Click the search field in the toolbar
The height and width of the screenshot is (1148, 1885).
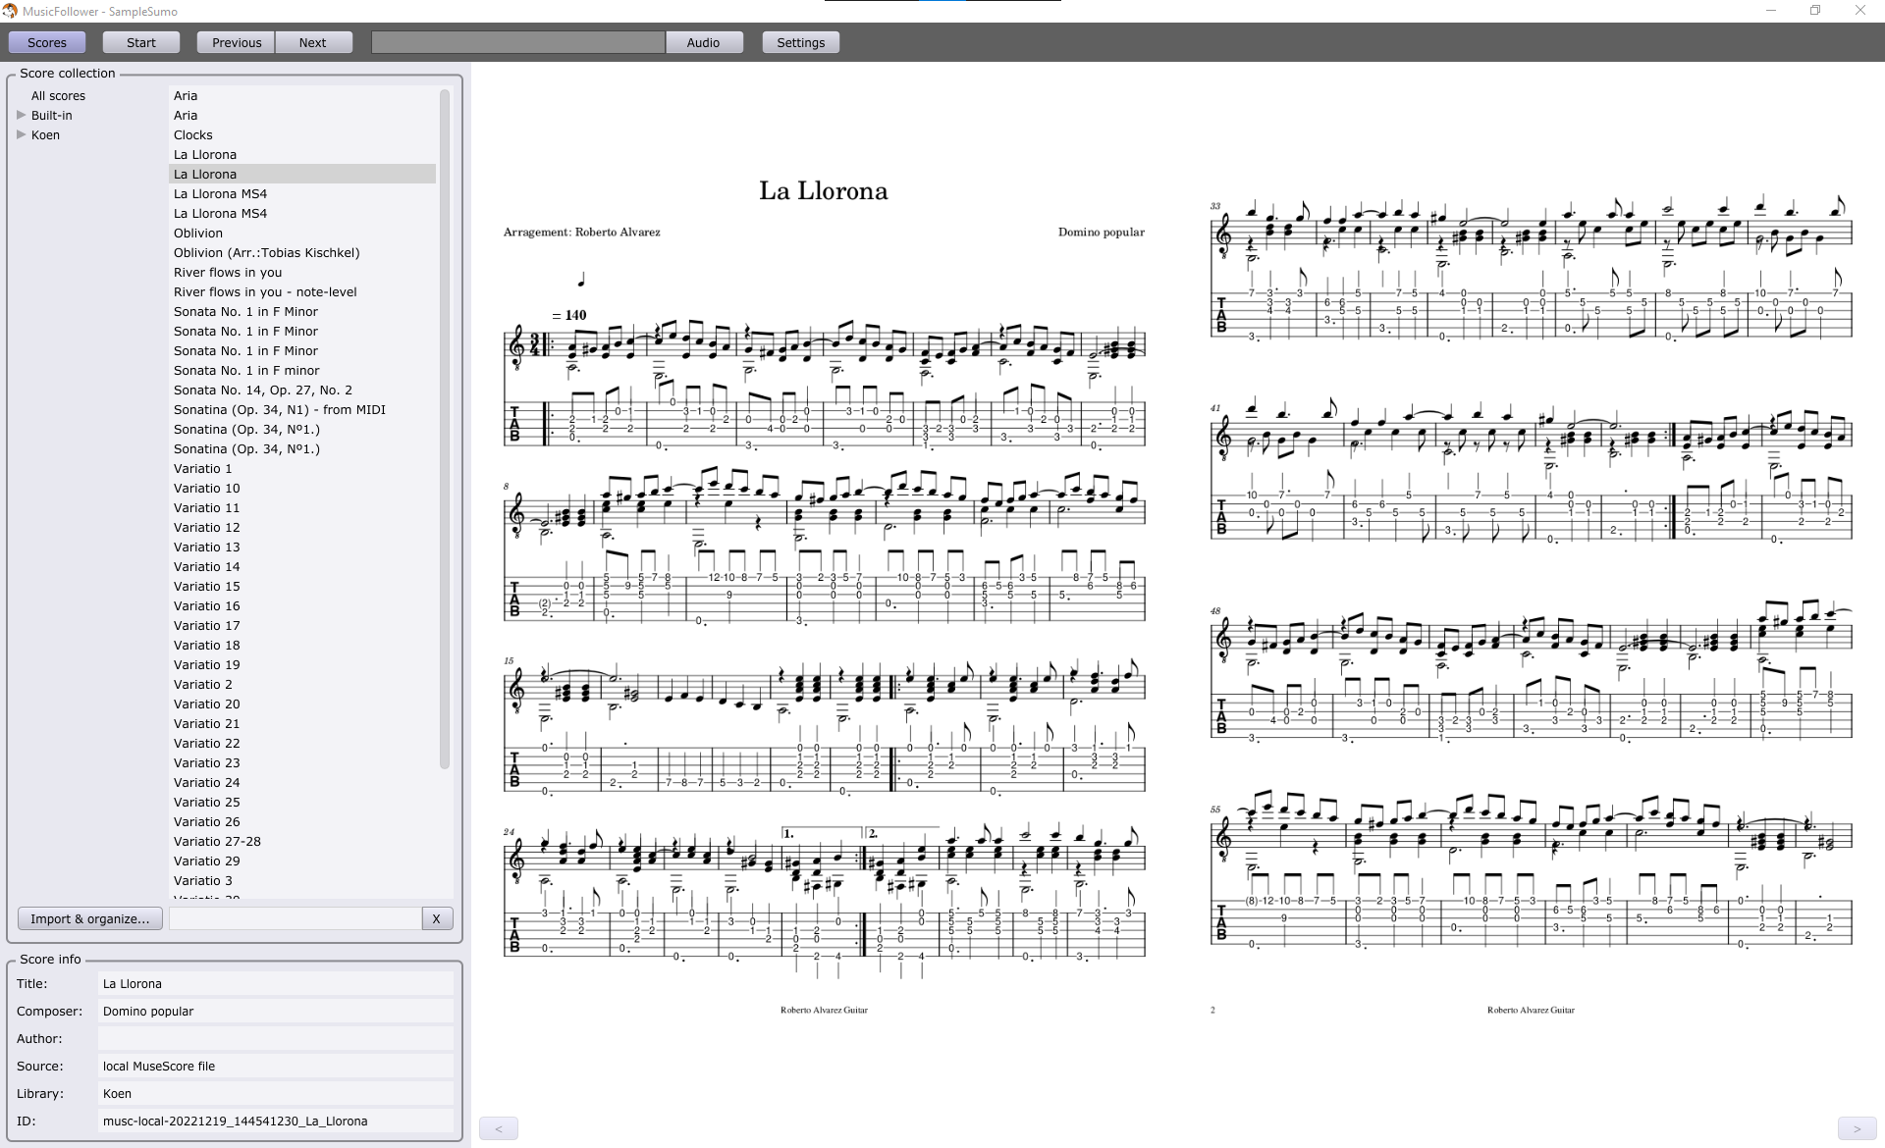pyautogui.click(x=517, y=42)
